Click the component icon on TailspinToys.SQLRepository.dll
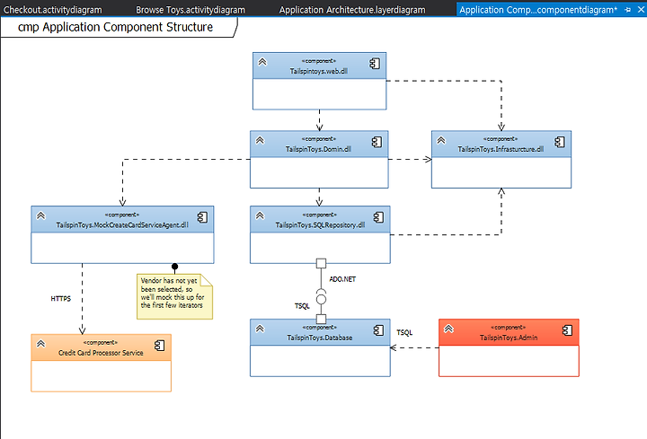The height and width of the screenshot is (439, 647). click(378, 217)
